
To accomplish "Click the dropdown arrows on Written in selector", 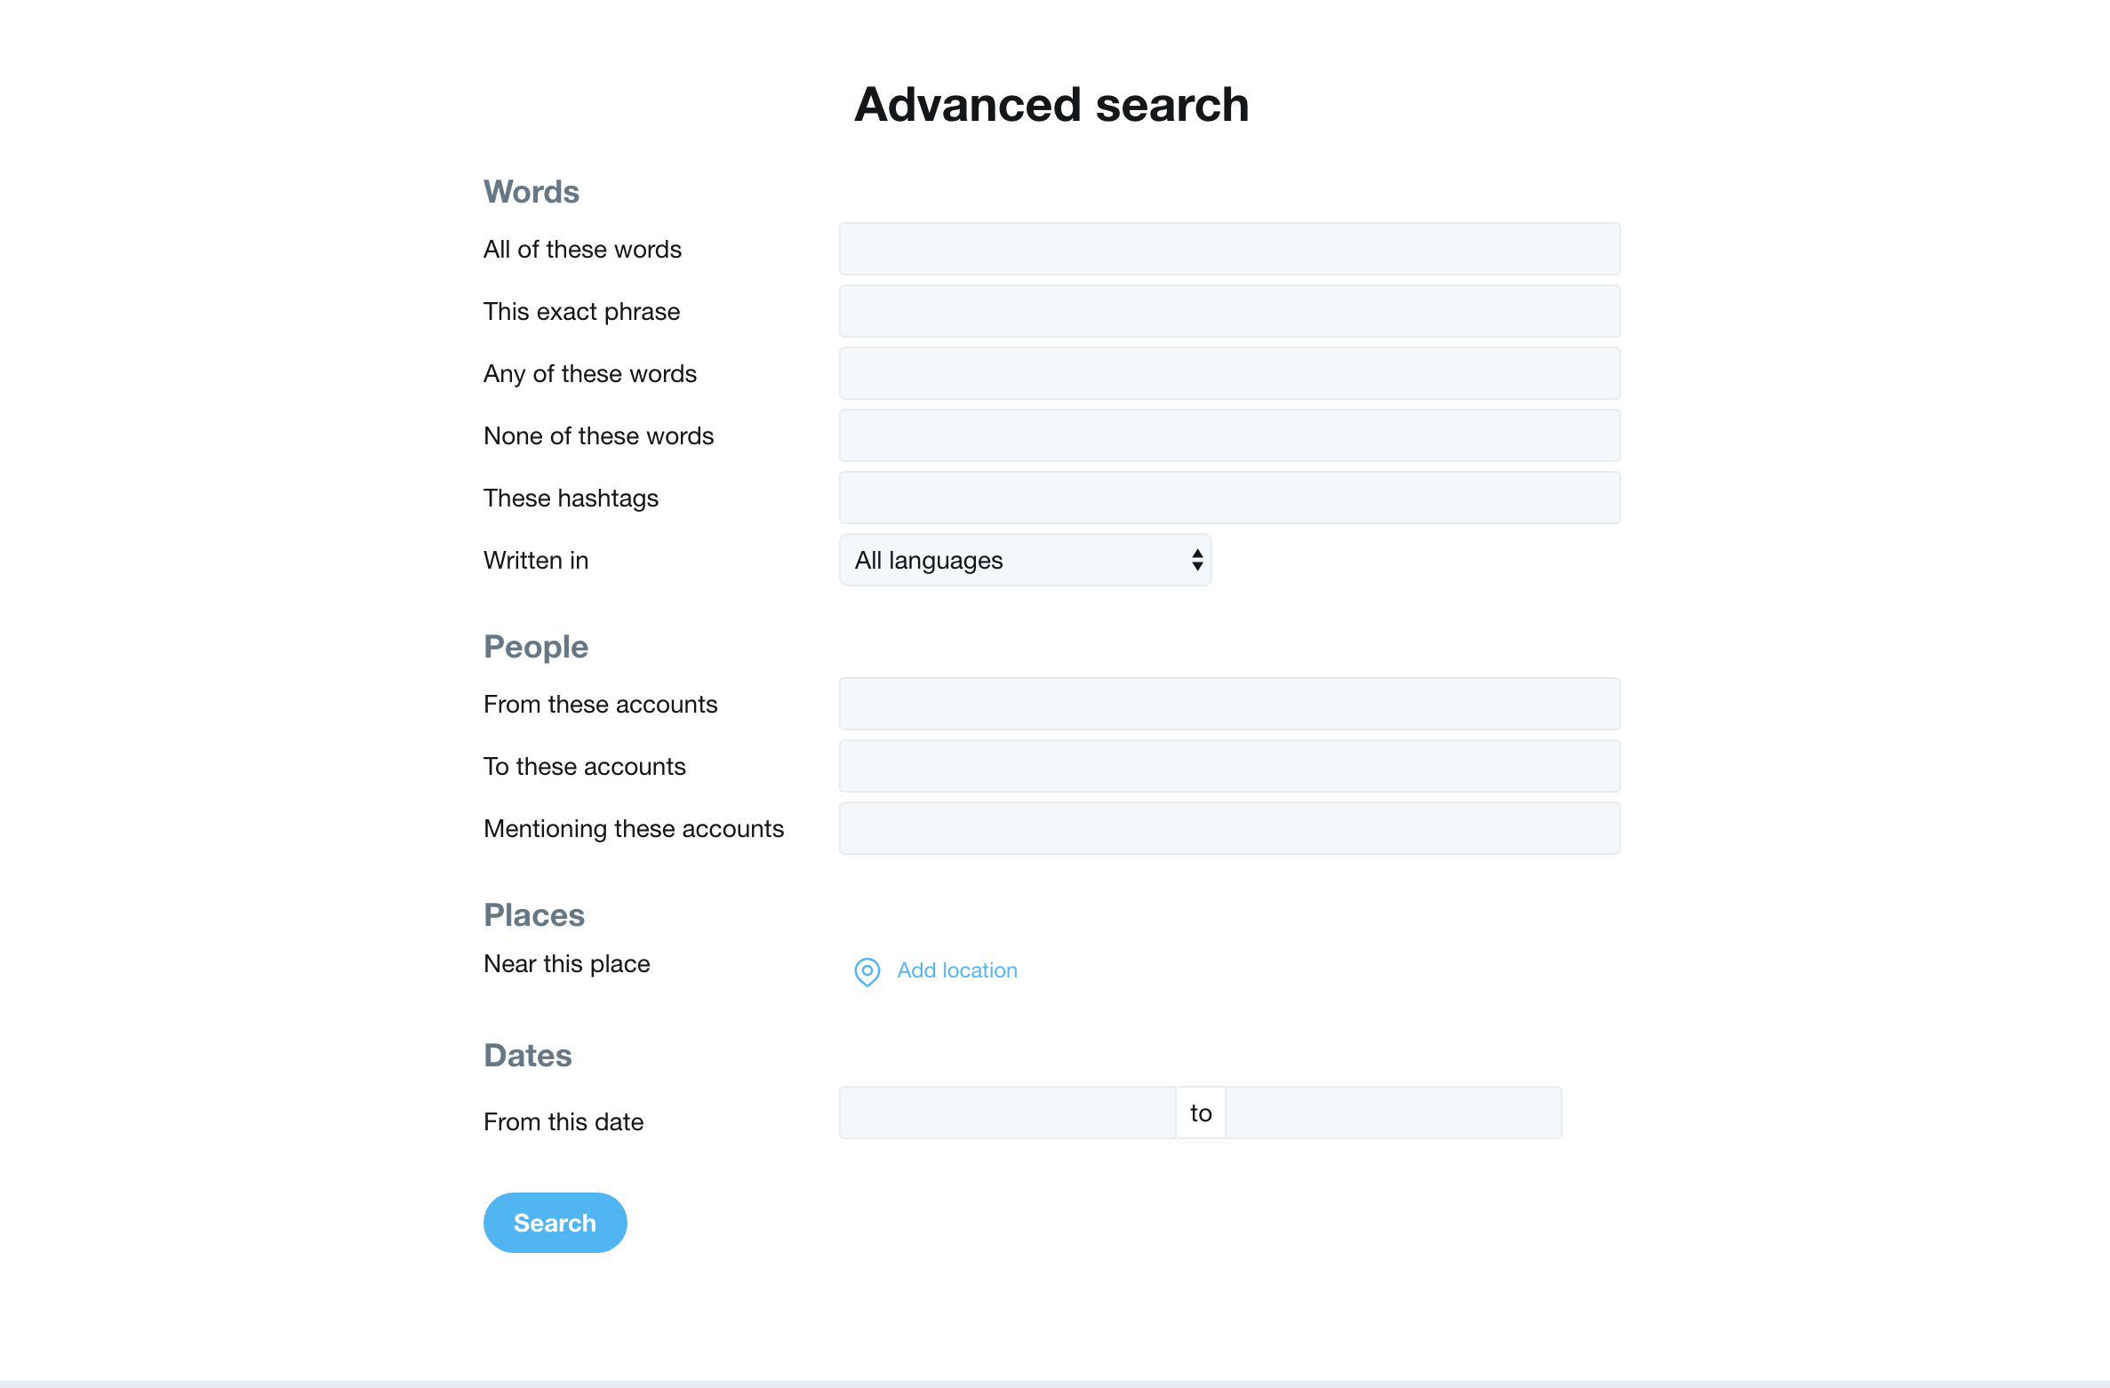I will (x=1197, y=560).
